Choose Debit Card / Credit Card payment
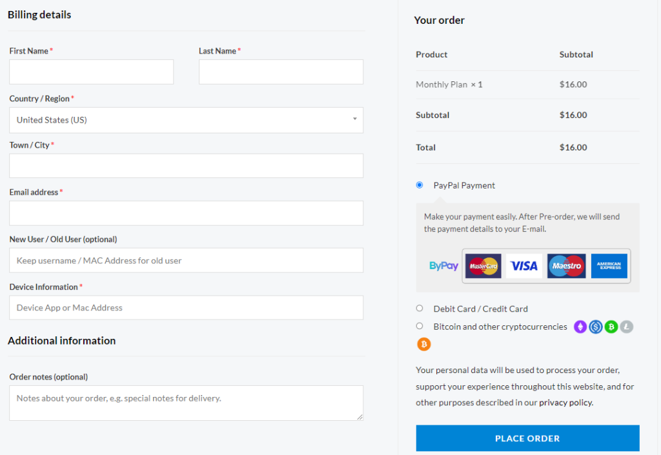The image size is (661, 455). click(x=420, y=308)
